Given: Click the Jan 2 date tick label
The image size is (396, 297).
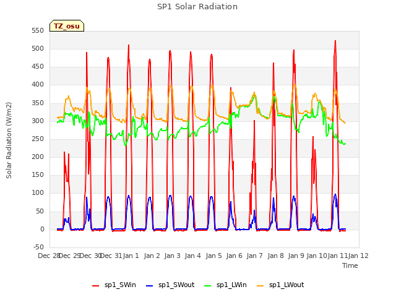Looking at the screenshot, I should tap(152, 256).
